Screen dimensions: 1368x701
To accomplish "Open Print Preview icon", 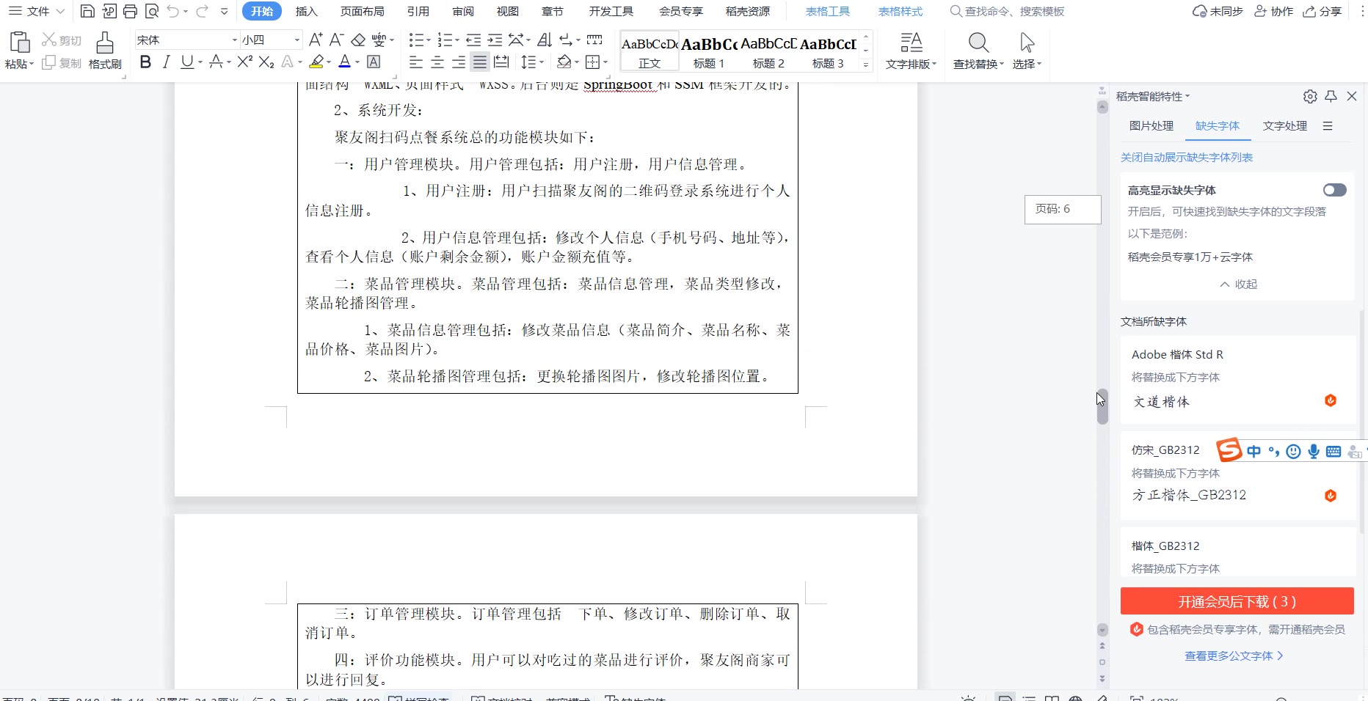I will click(x=151, y=11).
